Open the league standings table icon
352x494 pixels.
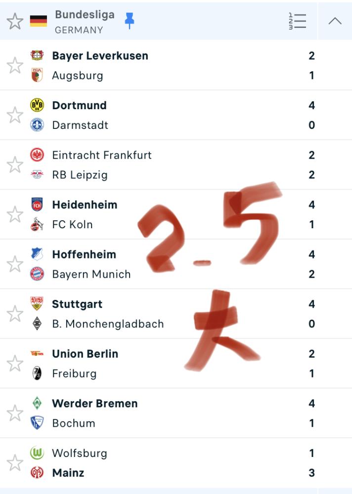[x=298, y=21]
